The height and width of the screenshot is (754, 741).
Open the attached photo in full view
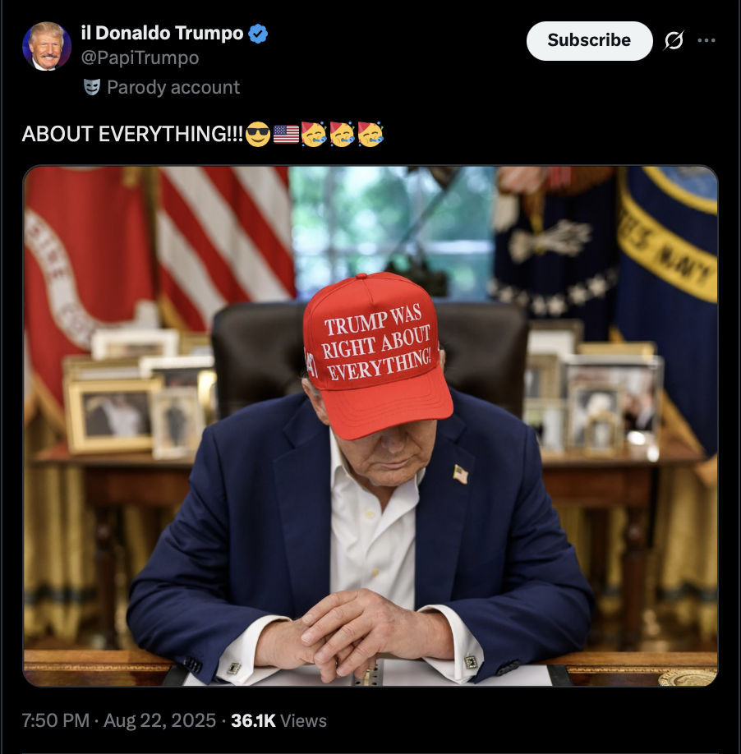coord(370,425)
